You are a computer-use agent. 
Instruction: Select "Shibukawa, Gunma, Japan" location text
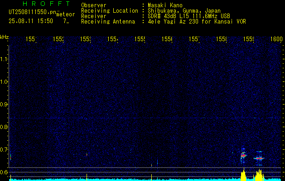pyautogui.click(x=184, y=11)
